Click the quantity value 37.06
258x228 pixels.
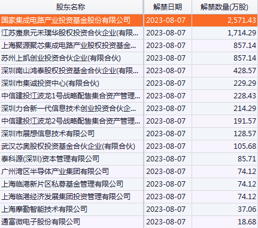point(247,209)
